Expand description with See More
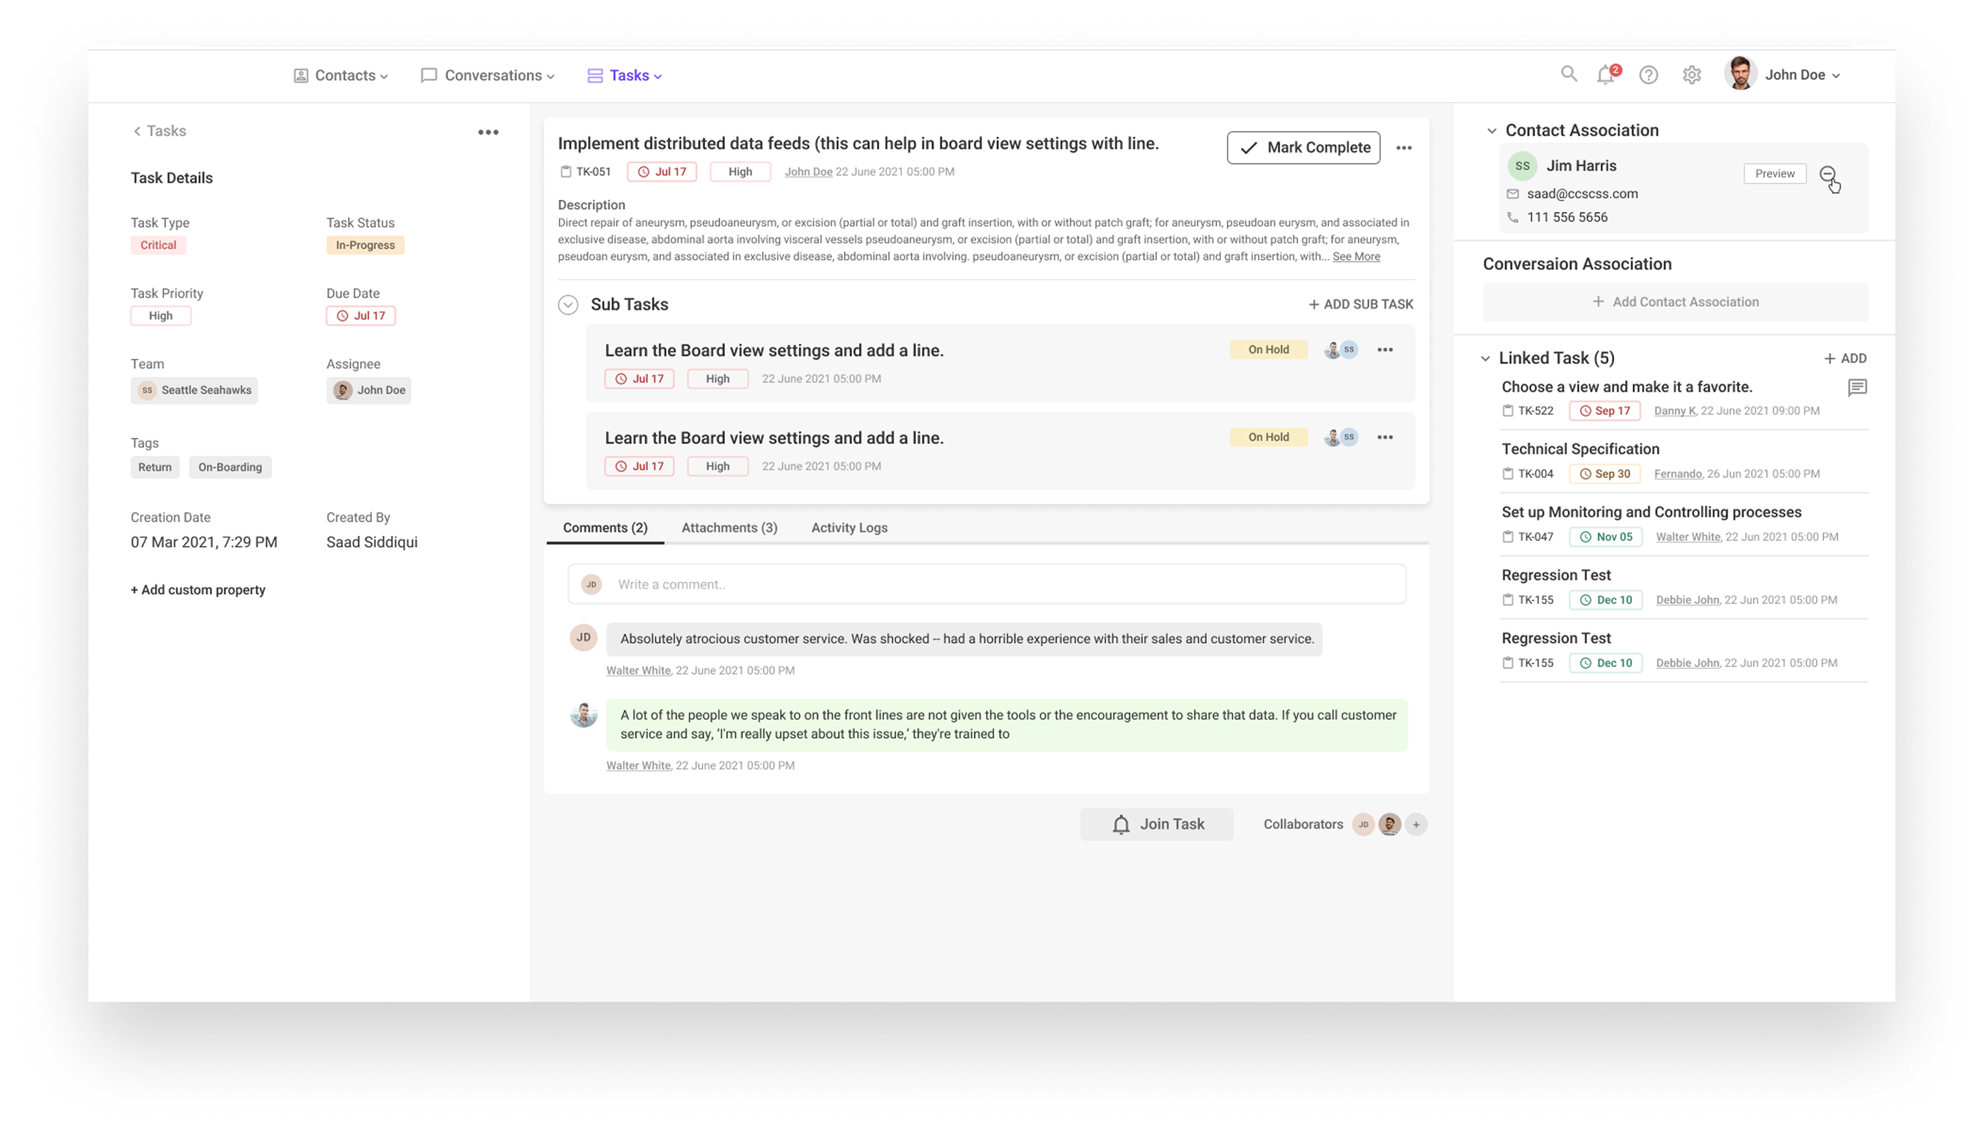This screenshot has width=1981, height=1131. pos(1356,256)
